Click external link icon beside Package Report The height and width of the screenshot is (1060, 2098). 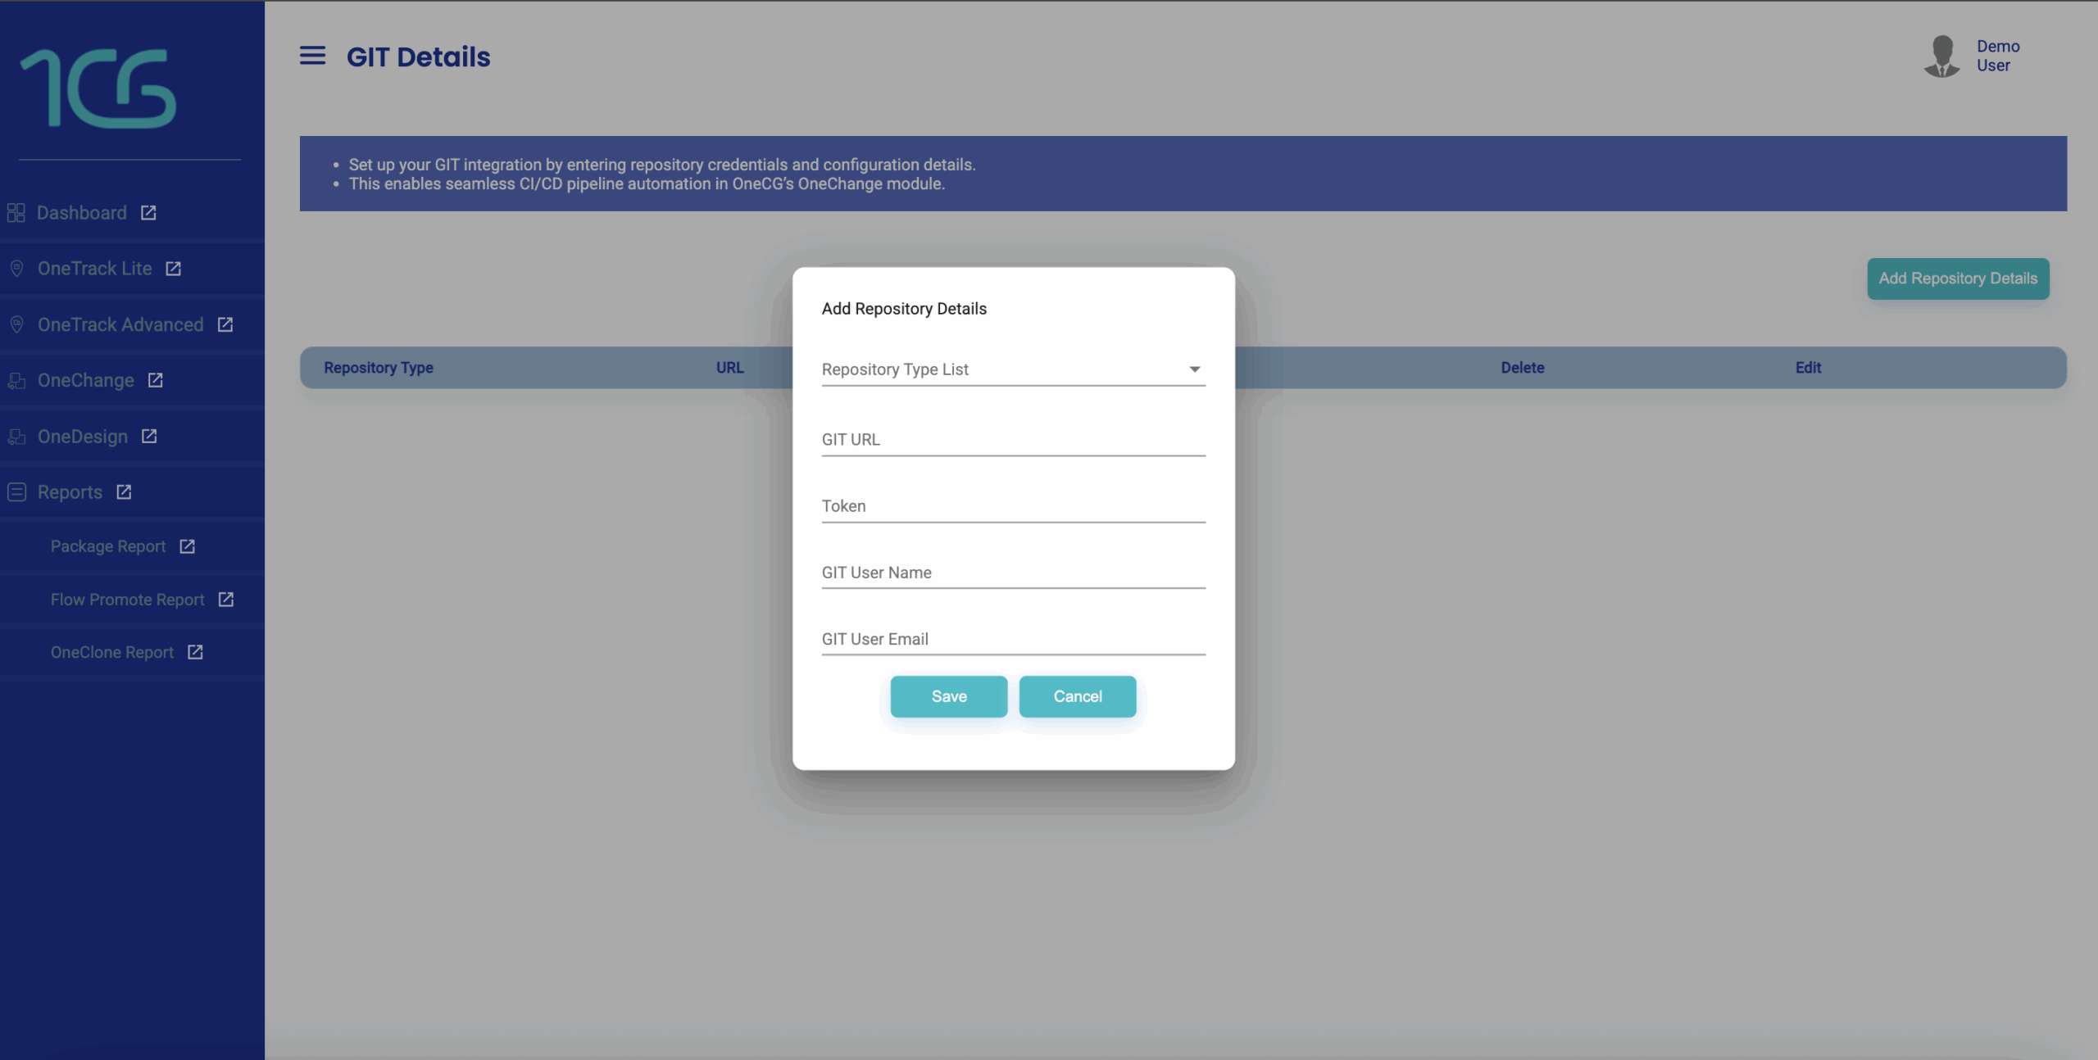[x=187, y=546]
